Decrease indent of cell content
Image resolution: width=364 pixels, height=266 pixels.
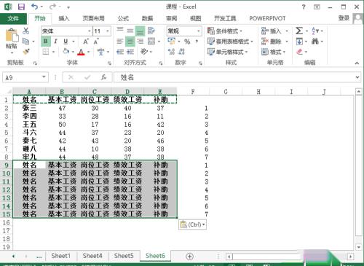[x=120, y=52]
